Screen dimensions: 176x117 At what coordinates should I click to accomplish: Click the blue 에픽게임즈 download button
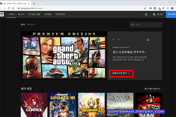[x=171, y=14]
